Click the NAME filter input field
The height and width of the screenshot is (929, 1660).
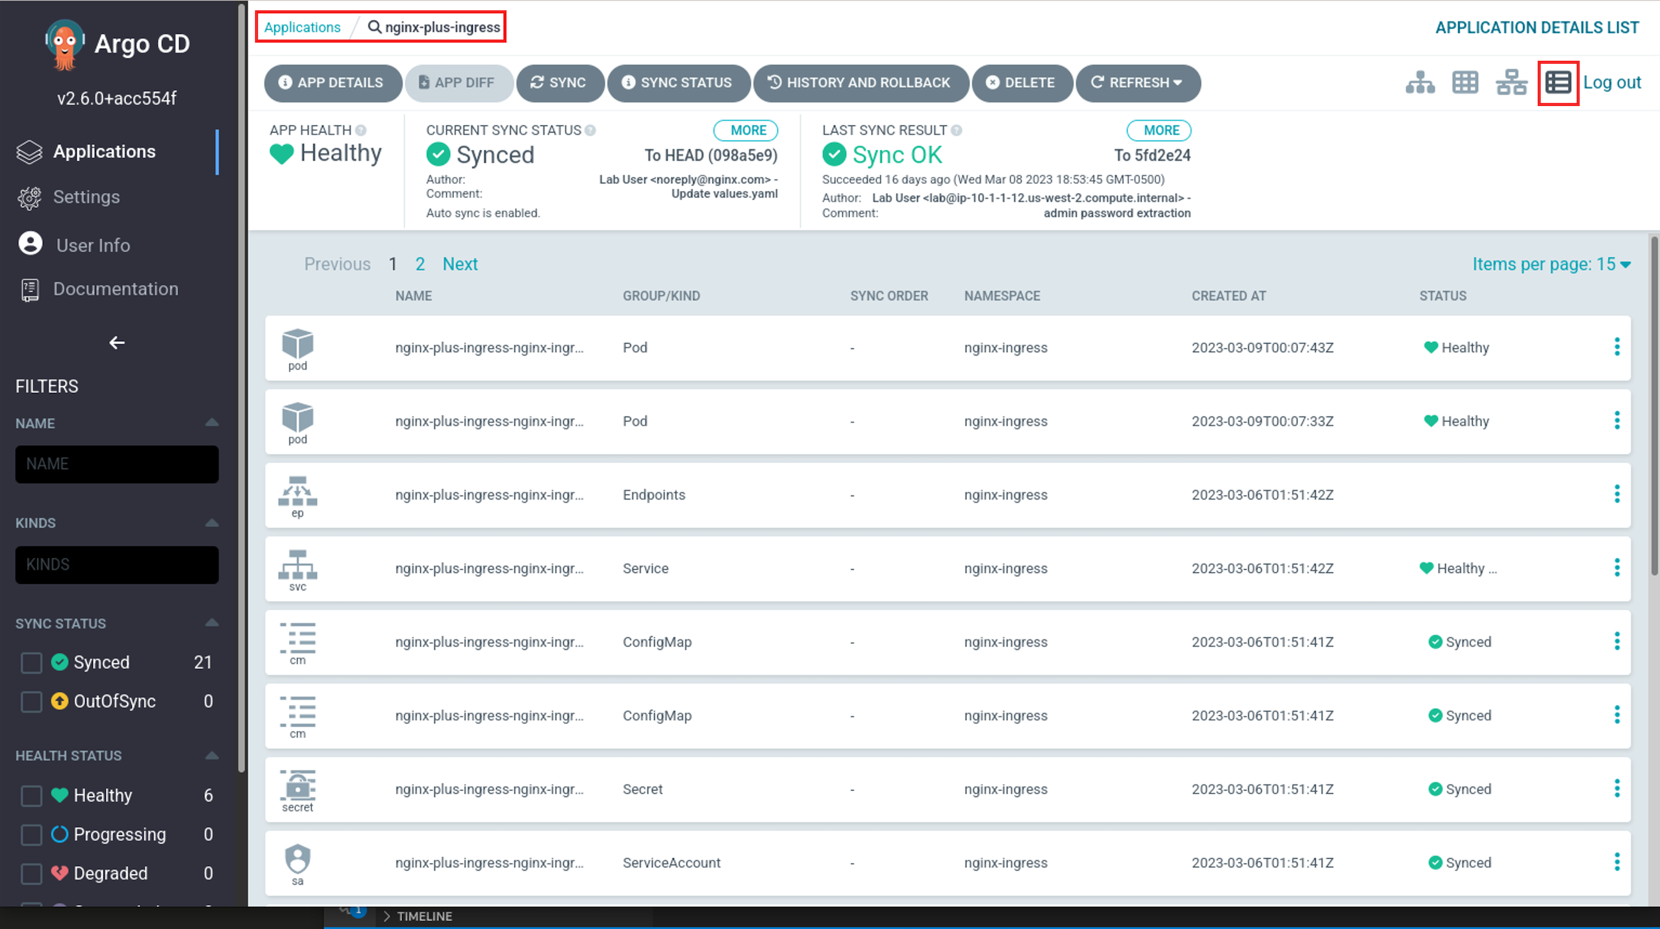[x=117, y=464]
